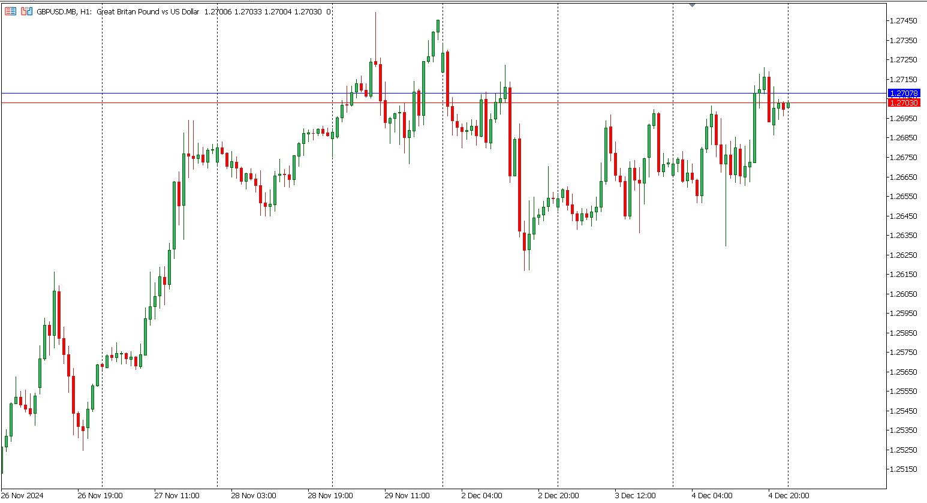Click the 1.25250 price scale label

coord(904,450)
